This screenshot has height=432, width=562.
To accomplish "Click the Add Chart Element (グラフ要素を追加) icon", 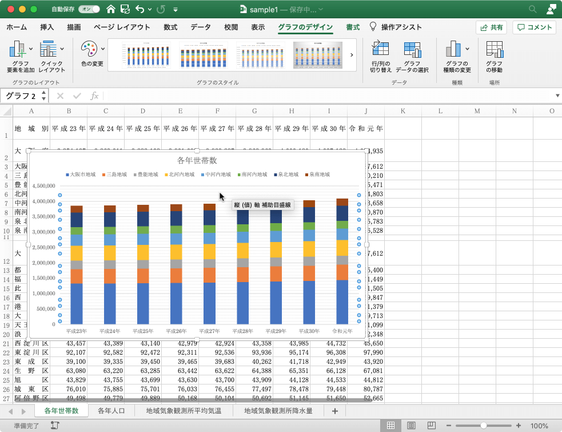I will click(x=18, y=50).
